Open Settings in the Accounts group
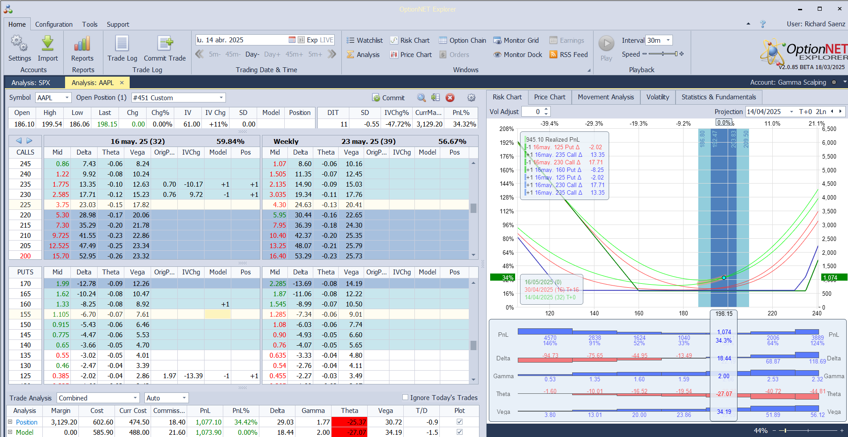This screenshot has height=437, width=848. 20,49
